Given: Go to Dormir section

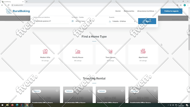Looking at the screenshot, I should 118,11.
